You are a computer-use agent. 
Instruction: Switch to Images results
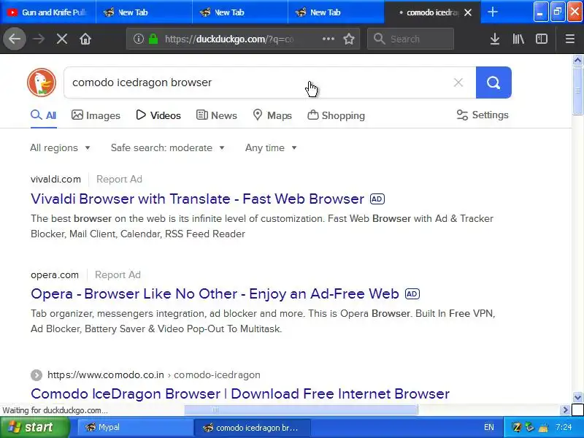click(96, 115)
